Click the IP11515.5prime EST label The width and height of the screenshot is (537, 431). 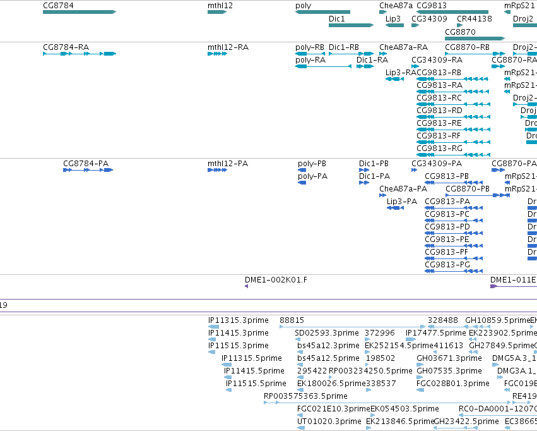[x=256, y=384]
